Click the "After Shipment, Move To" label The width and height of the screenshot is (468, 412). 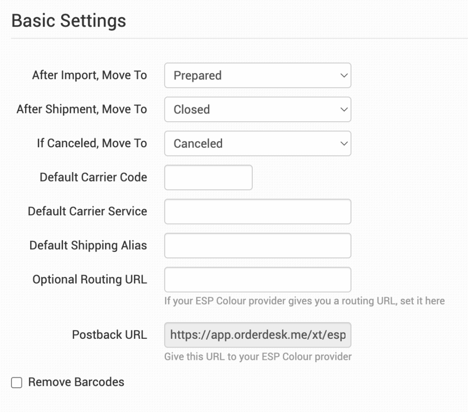pos(82,109)
